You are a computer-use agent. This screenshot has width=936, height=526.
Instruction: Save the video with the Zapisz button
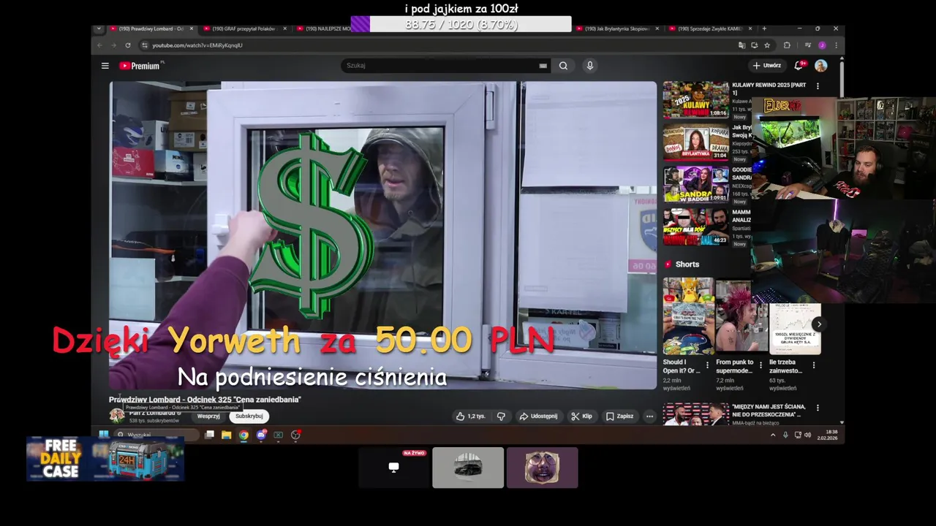[x=620, y=416]
